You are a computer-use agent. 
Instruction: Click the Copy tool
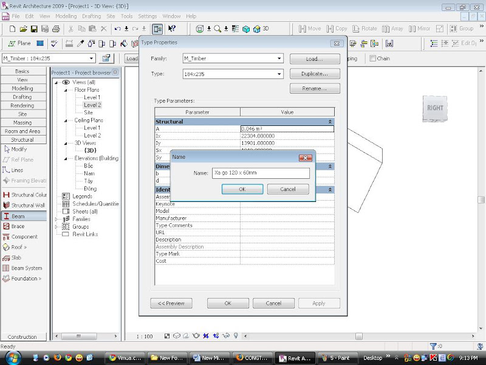[337, 29]
